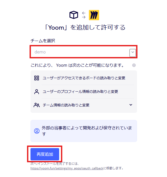Open the help question mark icon
The image size is (167, 177).
(134, 65)
